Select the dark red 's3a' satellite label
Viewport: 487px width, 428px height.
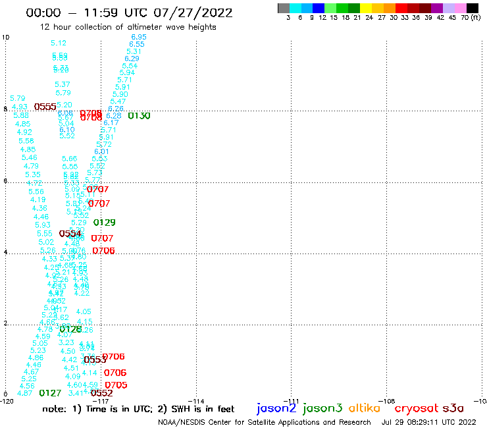pyautogui.click(x=453, y=408)
